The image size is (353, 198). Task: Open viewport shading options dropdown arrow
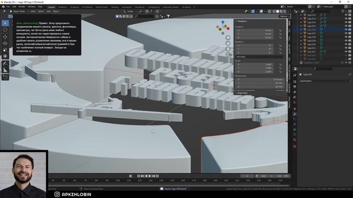click(x=288, y=11)
